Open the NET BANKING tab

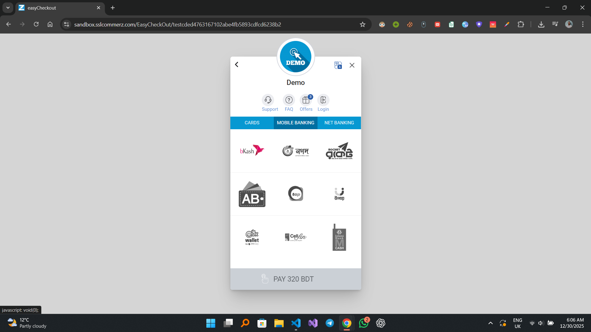(339, 123)
